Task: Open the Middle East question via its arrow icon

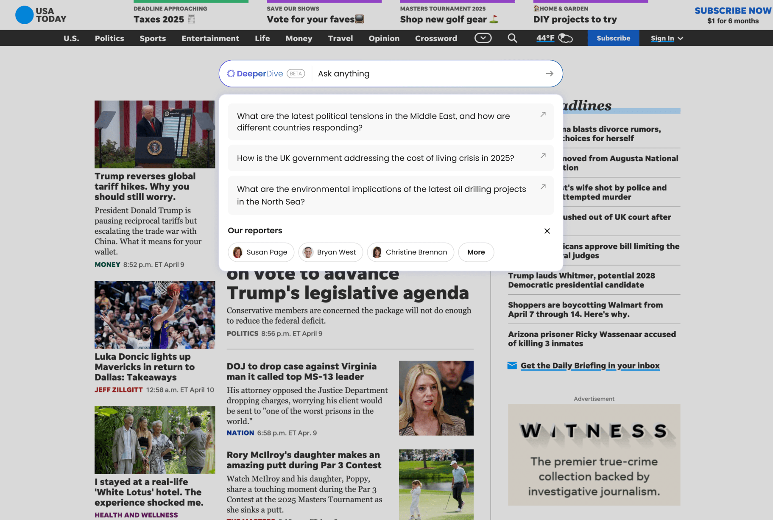Action: pyautogui.click(x=543, y=114)
